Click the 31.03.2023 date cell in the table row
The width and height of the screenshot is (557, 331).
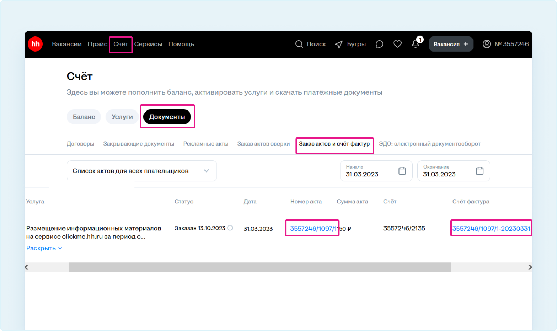(258, 229)
